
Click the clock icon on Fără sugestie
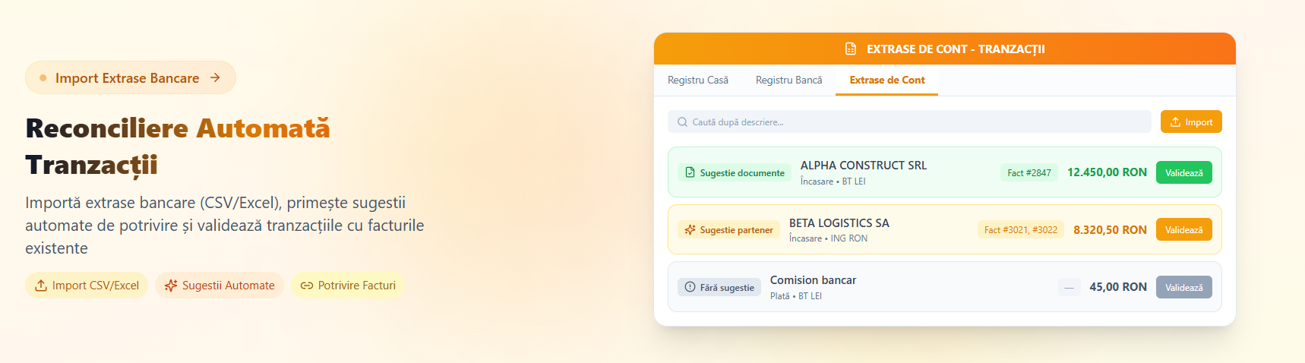[690, 287]
